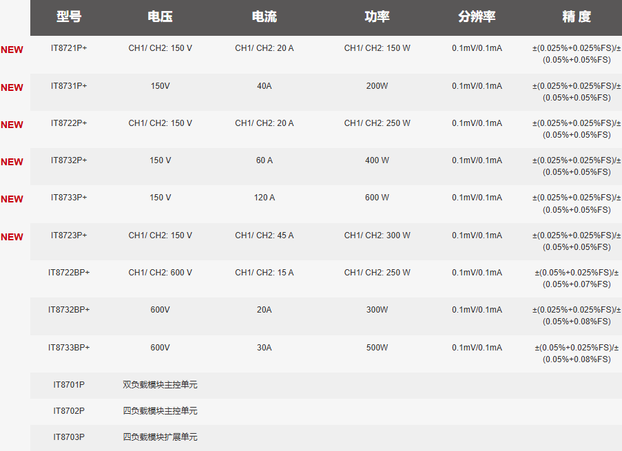Select the 四负载模块扩展单元 description
Screen dimensions: 622x451
pyautogui.click(x=160, y=437)
